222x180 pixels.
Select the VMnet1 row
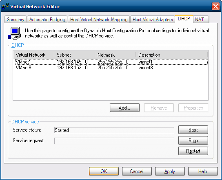111,62
